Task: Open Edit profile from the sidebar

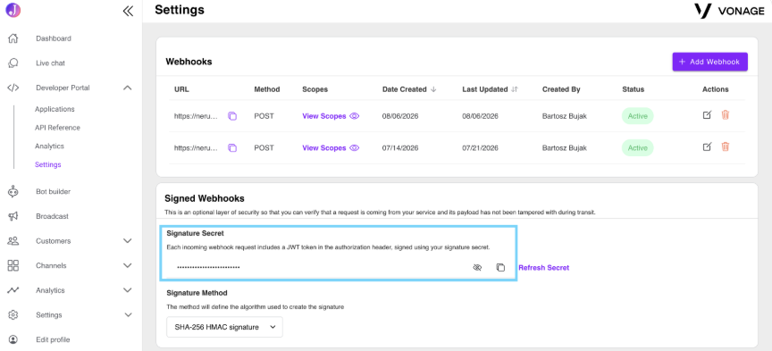Action: [53, 339]
